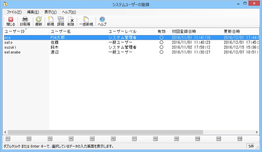262x152 pixels.
Task: Open the 表示(V) menu
Action: tap(50, 12)
